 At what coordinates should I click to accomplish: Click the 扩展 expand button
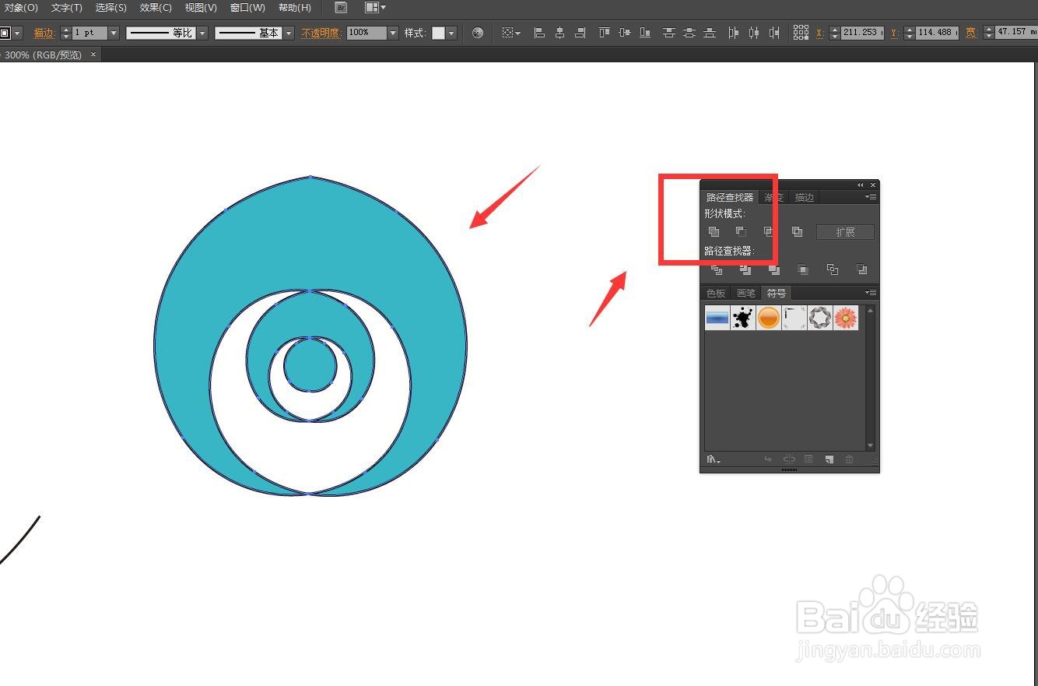pos(845,232)
